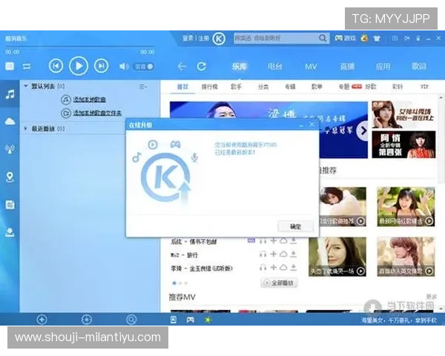The height and width of the screenshot is (356, 445).
Task: Switch to the 电台 tab
Action: tap(274, 67)
